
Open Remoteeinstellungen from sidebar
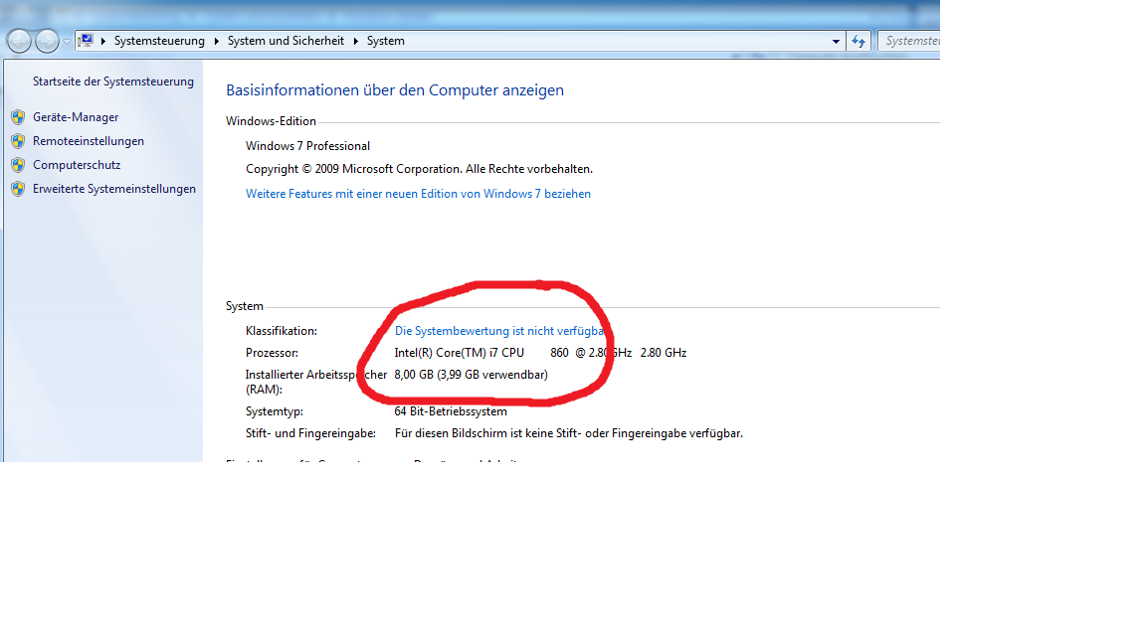click(89, 141)
